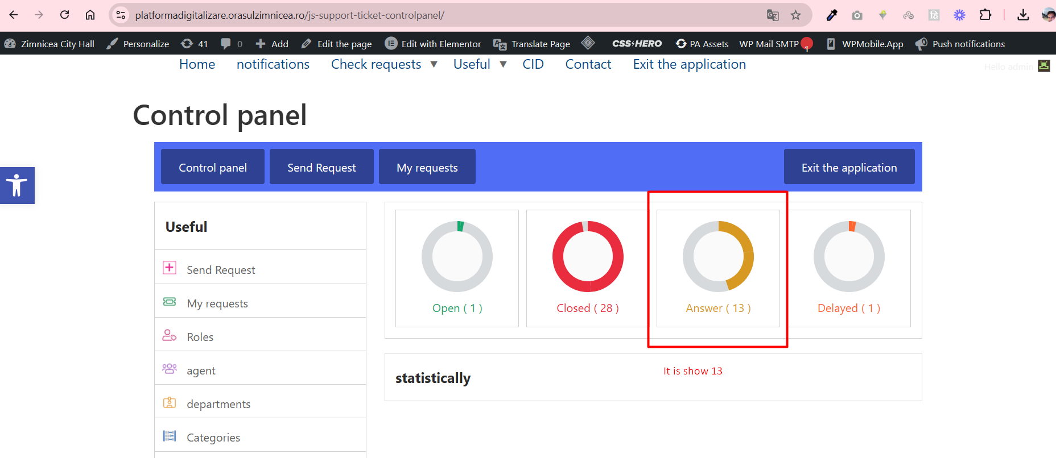Expand the Check requests dropdown arrow

[434, 64]
